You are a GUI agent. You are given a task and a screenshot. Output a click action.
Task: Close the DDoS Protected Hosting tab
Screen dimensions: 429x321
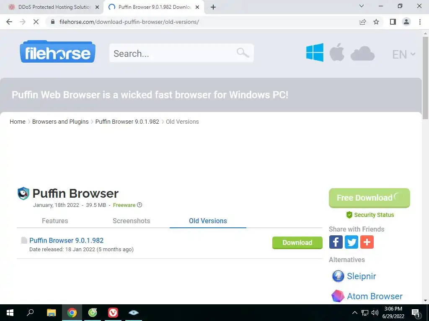pos(97,8)
